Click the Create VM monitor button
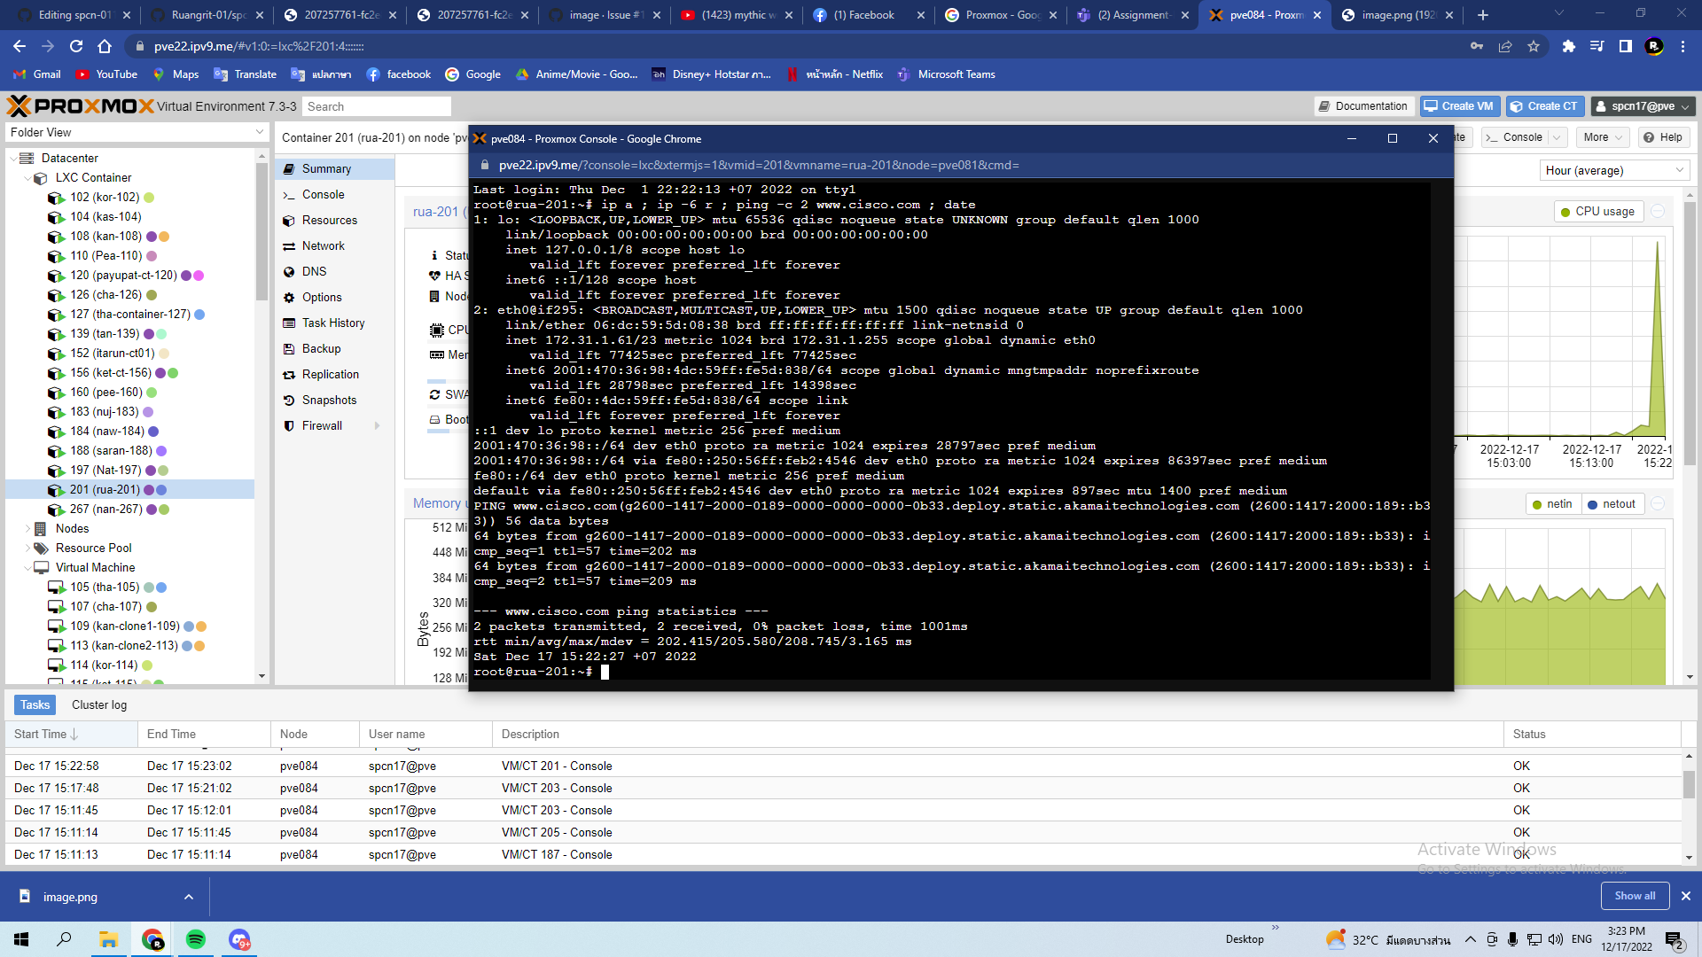This screenshot has width=1702, height=957. click(x=1459, y=106)
